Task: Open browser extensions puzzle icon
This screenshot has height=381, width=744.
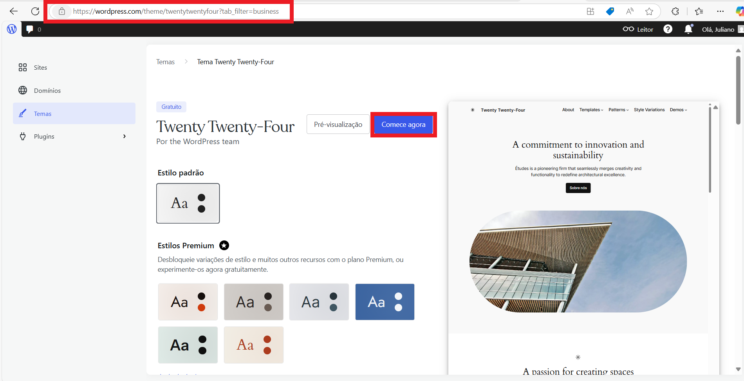Action: point(675,11)
